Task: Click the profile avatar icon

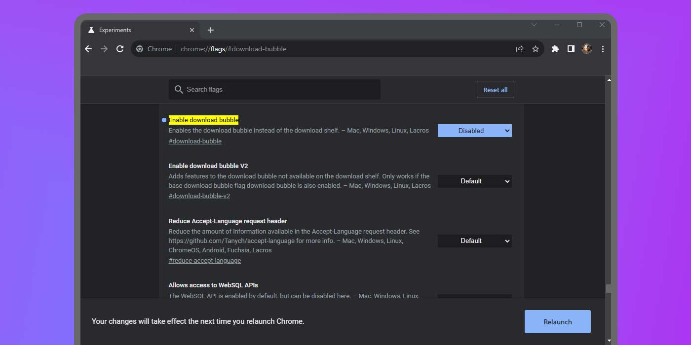Action: [586, 49]
